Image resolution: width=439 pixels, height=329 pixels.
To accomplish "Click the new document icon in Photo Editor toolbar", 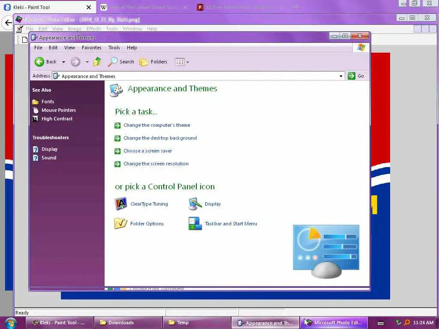I will tap(24, 40).
